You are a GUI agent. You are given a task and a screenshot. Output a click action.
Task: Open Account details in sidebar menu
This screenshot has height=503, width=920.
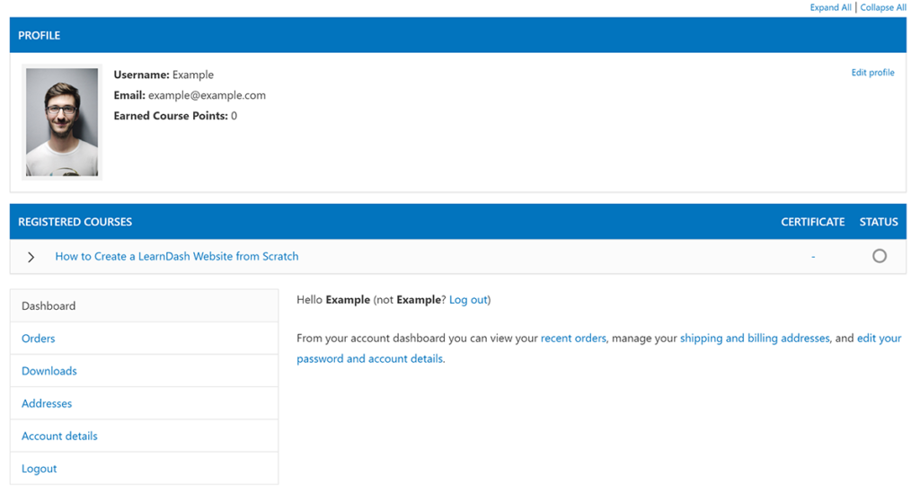pyautogui.click(x=59, y=436)
